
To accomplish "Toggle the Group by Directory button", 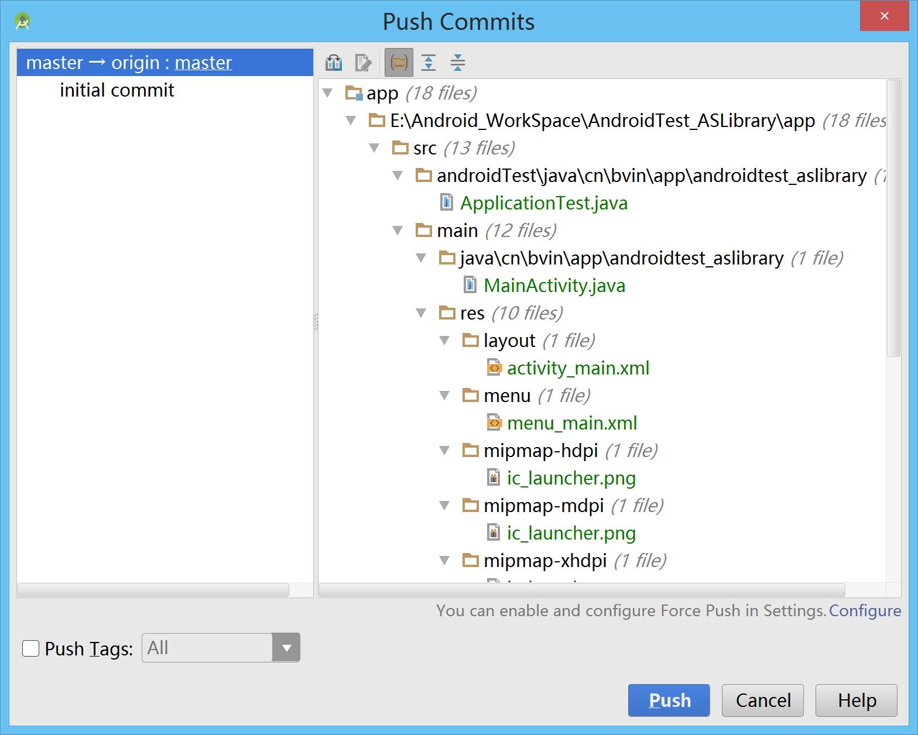I will coord(399,63).
